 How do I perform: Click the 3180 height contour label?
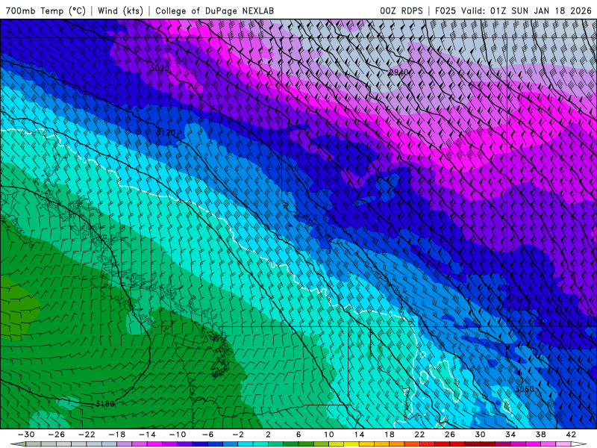point(104,403)
